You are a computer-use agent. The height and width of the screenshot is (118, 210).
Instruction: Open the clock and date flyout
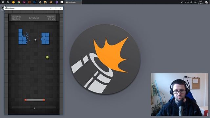click(200, 2)
